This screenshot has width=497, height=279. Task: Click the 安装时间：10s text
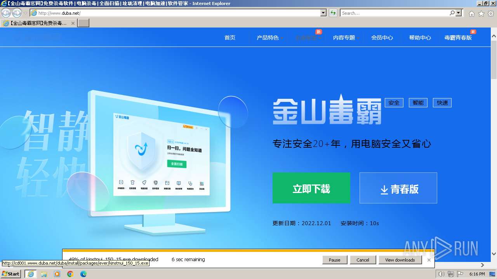(x=360, y=223)
